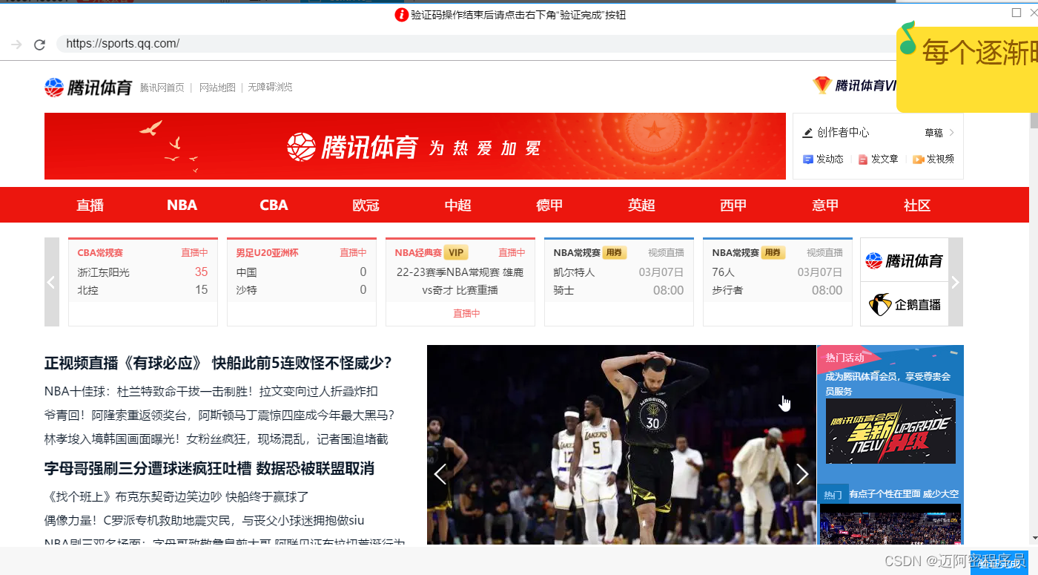Open the 男足U20亚洲杯 中国 vs 沙特 card

coord(302,282)
